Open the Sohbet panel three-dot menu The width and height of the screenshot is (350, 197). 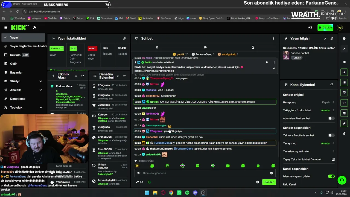(x=273, y=39)
